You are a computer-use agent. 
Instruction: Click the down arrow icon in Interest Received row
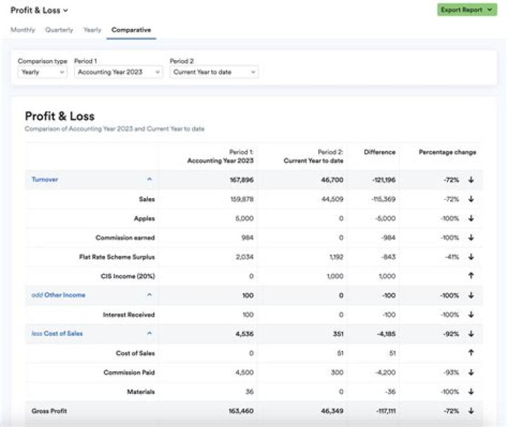point(471,314)
